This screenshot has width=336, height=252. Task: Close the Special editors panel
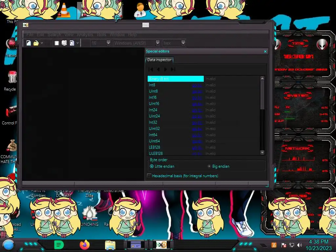[x=265, y=52]
